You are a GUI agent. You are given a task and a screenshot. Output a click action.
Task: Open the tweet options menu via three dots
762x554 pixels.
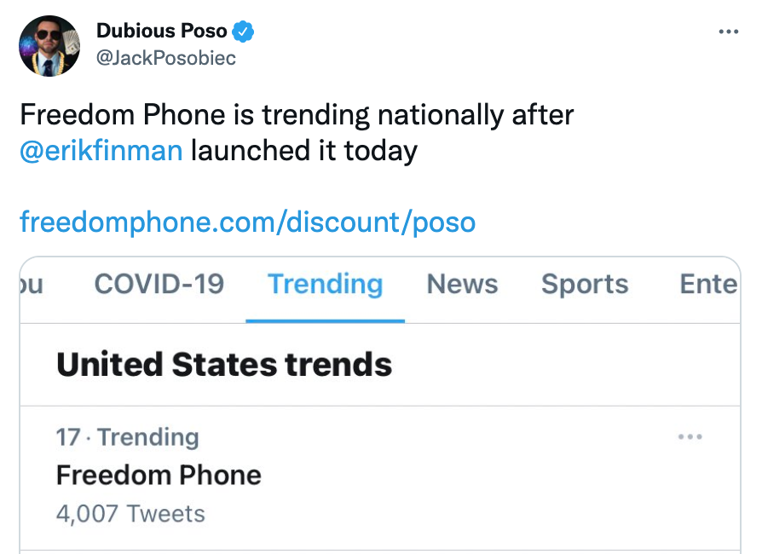[729, 31]
